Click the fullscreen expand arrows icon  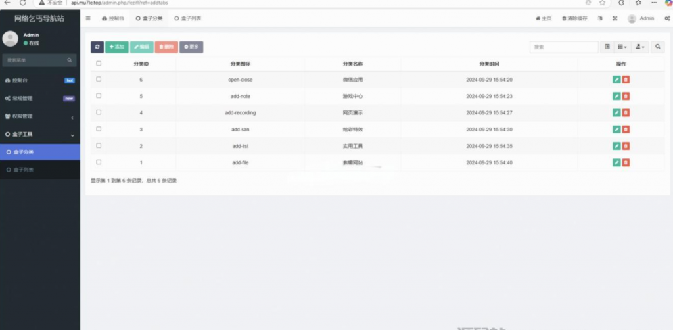click(x=615, y=18)
